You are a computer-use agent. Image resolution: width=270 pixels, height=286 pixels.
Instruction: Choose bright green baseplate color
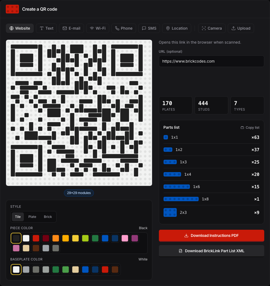(66, 270)
